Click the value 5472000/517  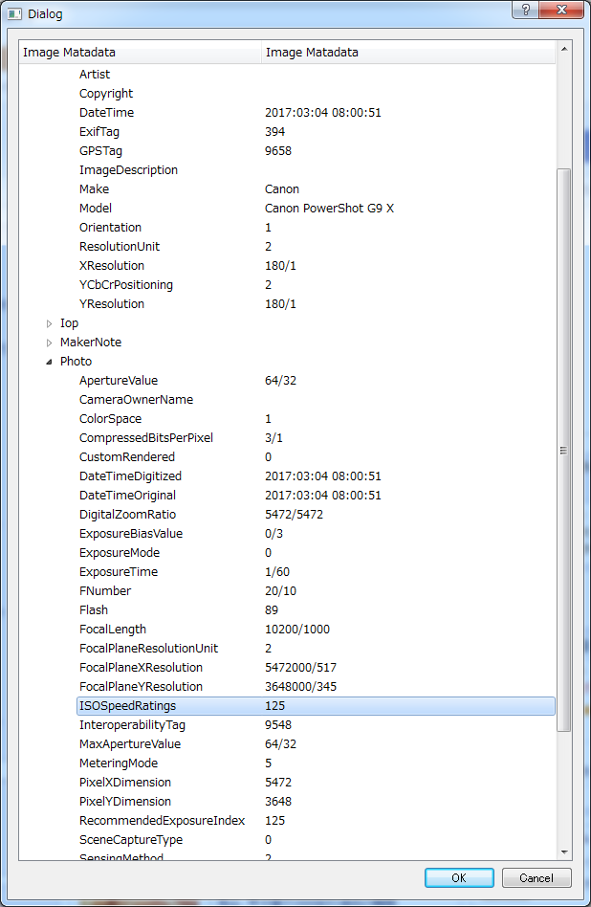click(300, 667)
